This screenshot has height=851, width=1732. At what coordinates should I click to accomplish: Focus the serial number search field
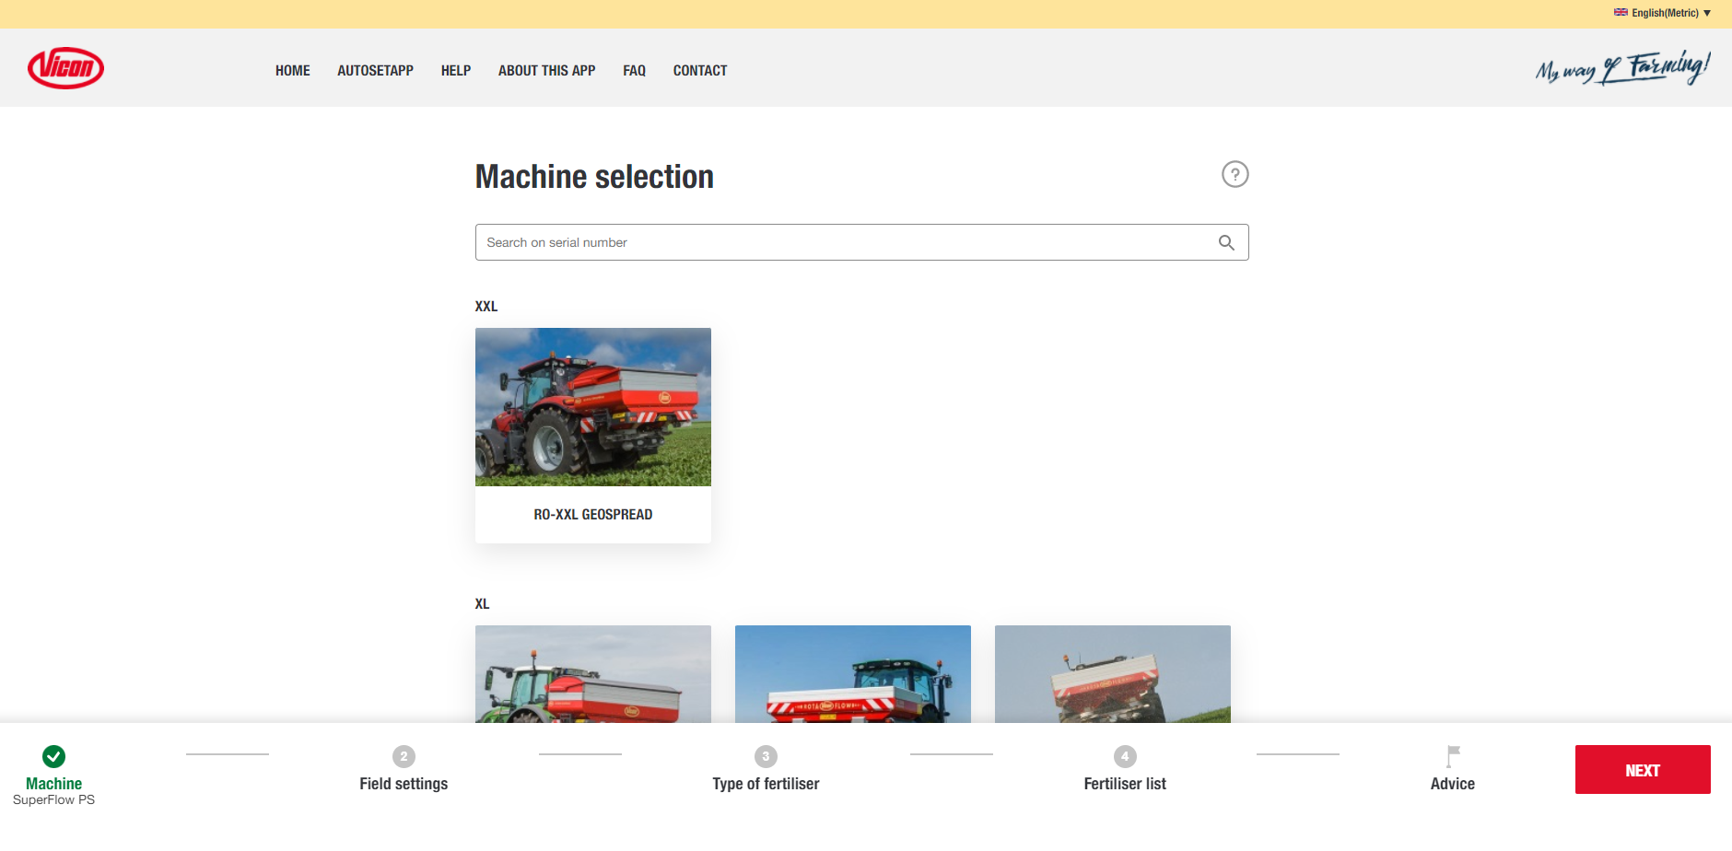pos(843,242)
